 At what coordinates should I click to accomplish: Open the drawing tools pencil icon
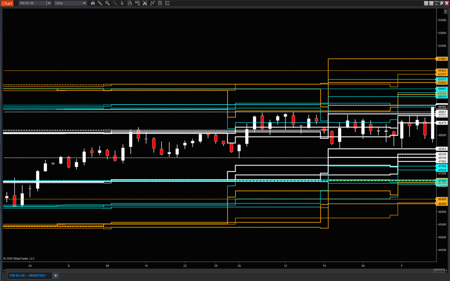pyautogui.click(x=100, y=3)
